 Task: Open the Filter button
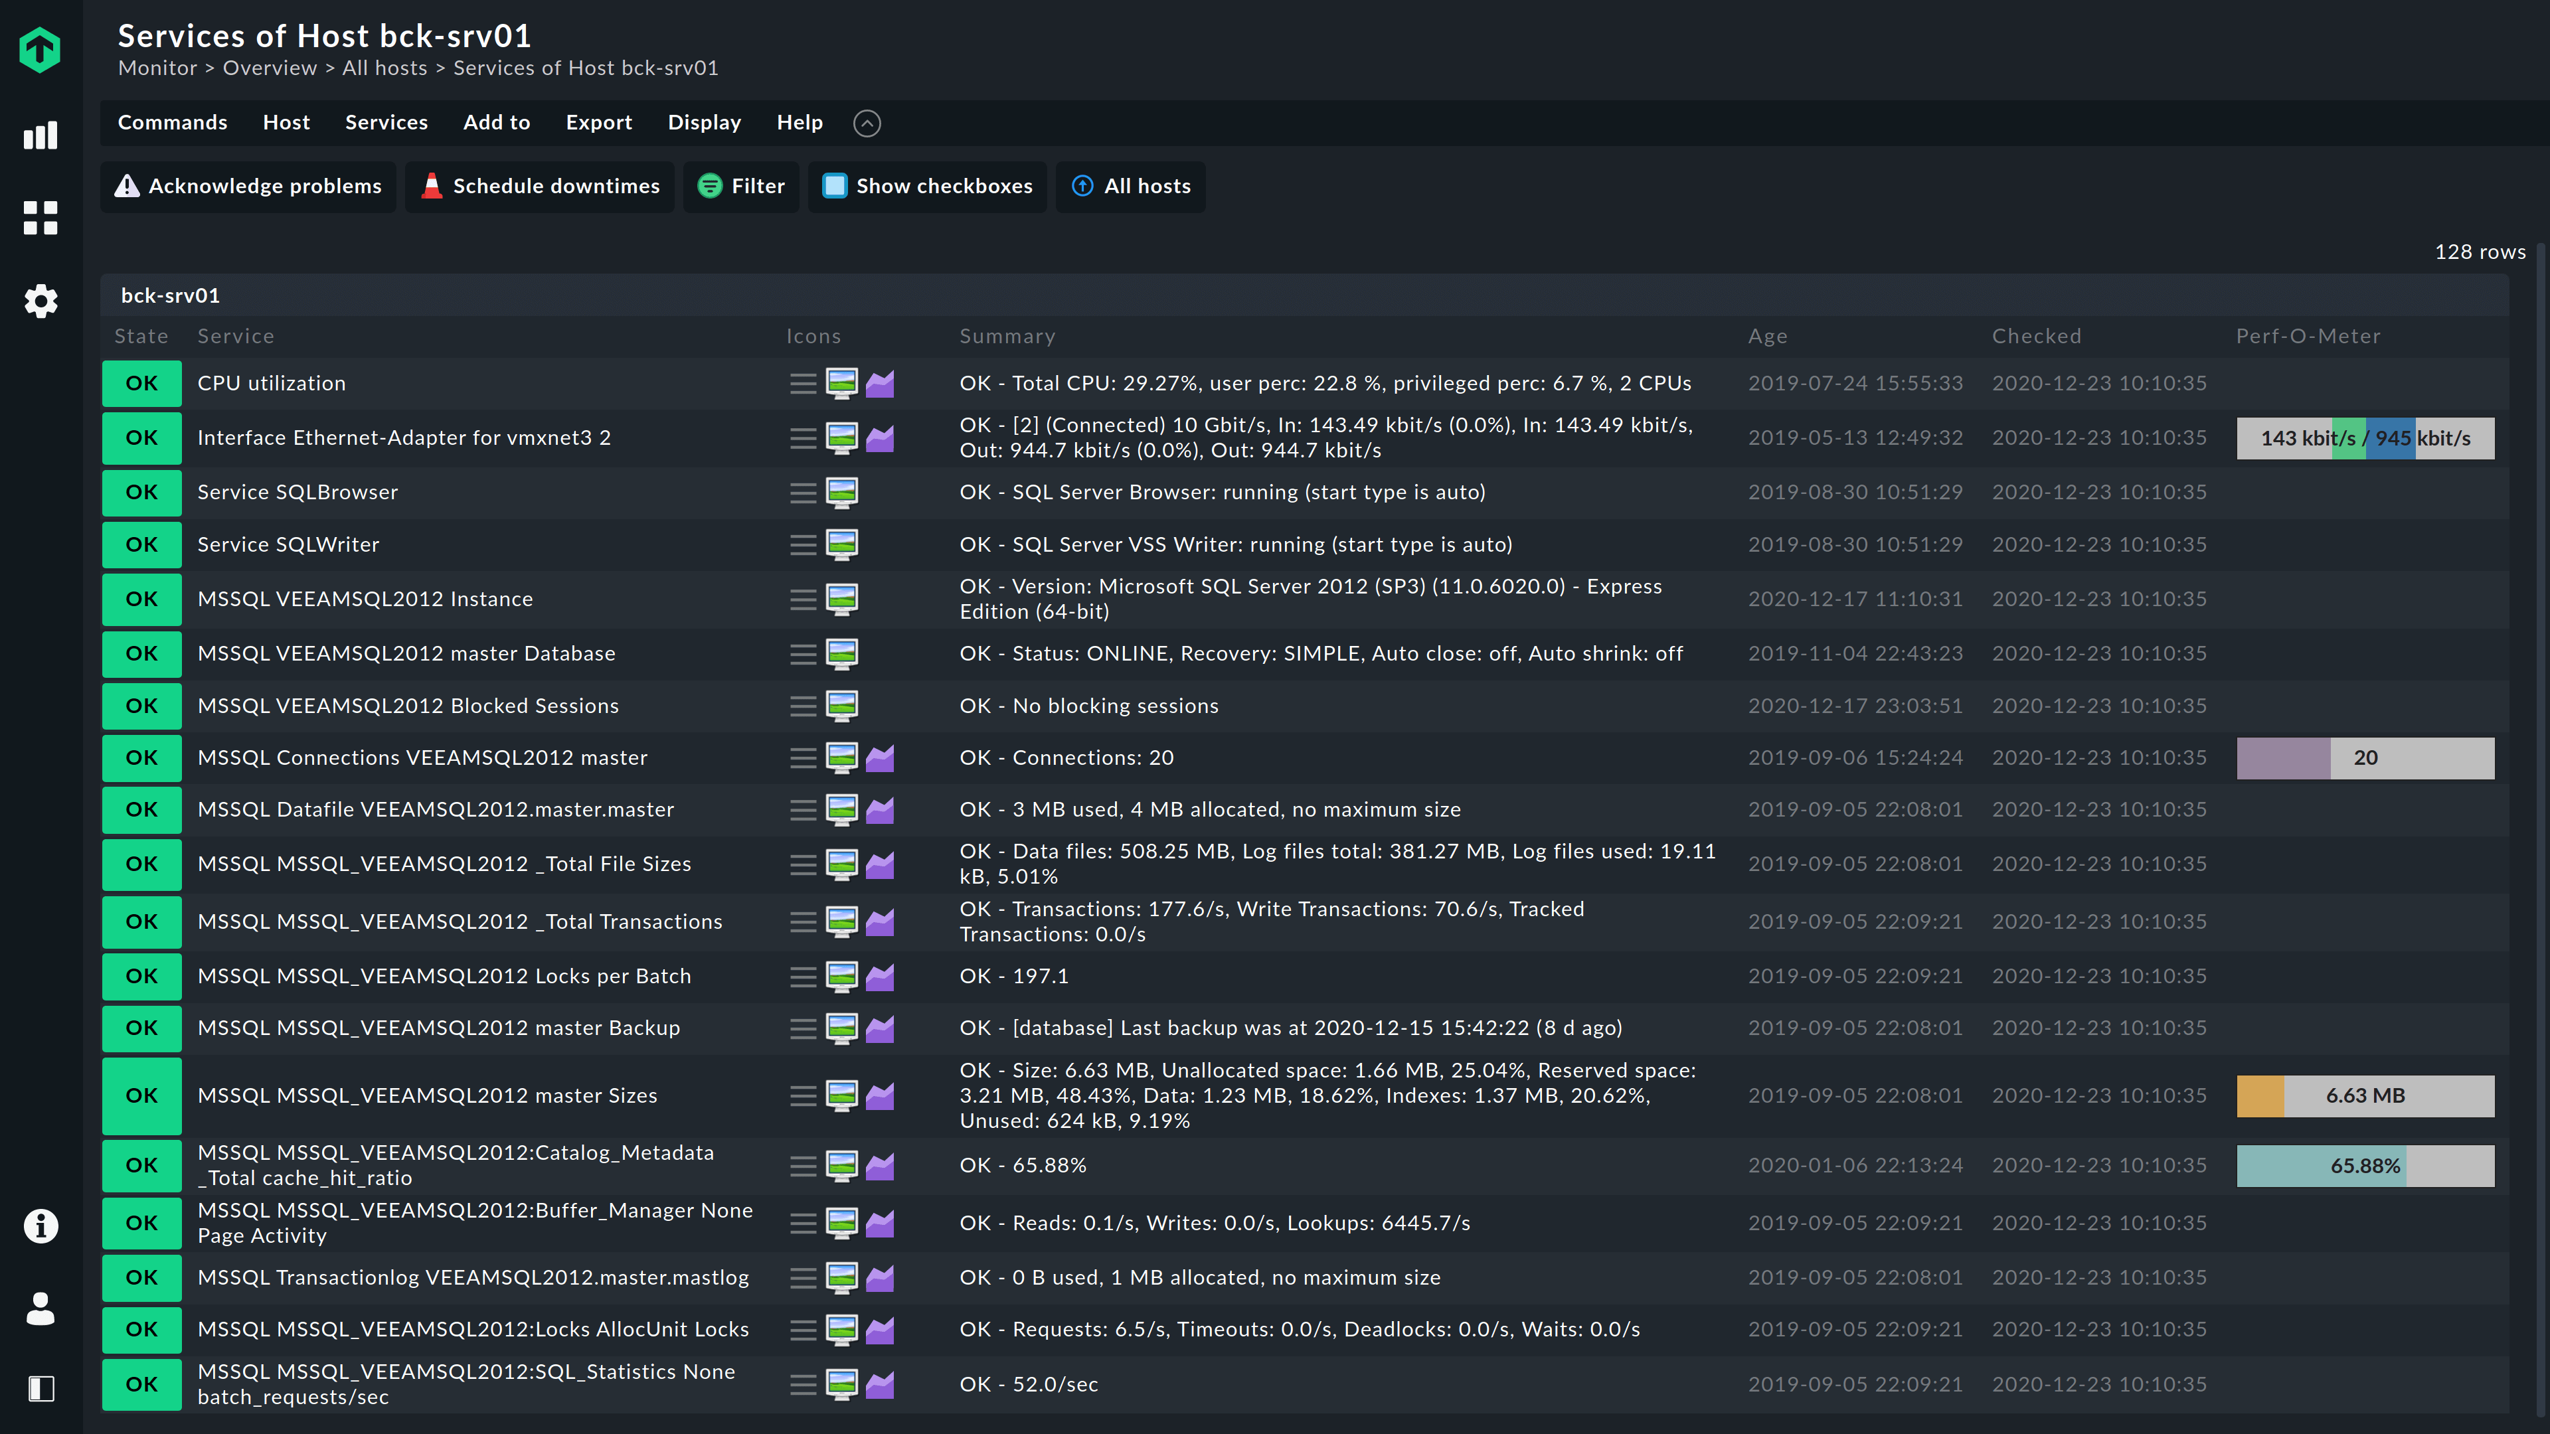(742, 186)
